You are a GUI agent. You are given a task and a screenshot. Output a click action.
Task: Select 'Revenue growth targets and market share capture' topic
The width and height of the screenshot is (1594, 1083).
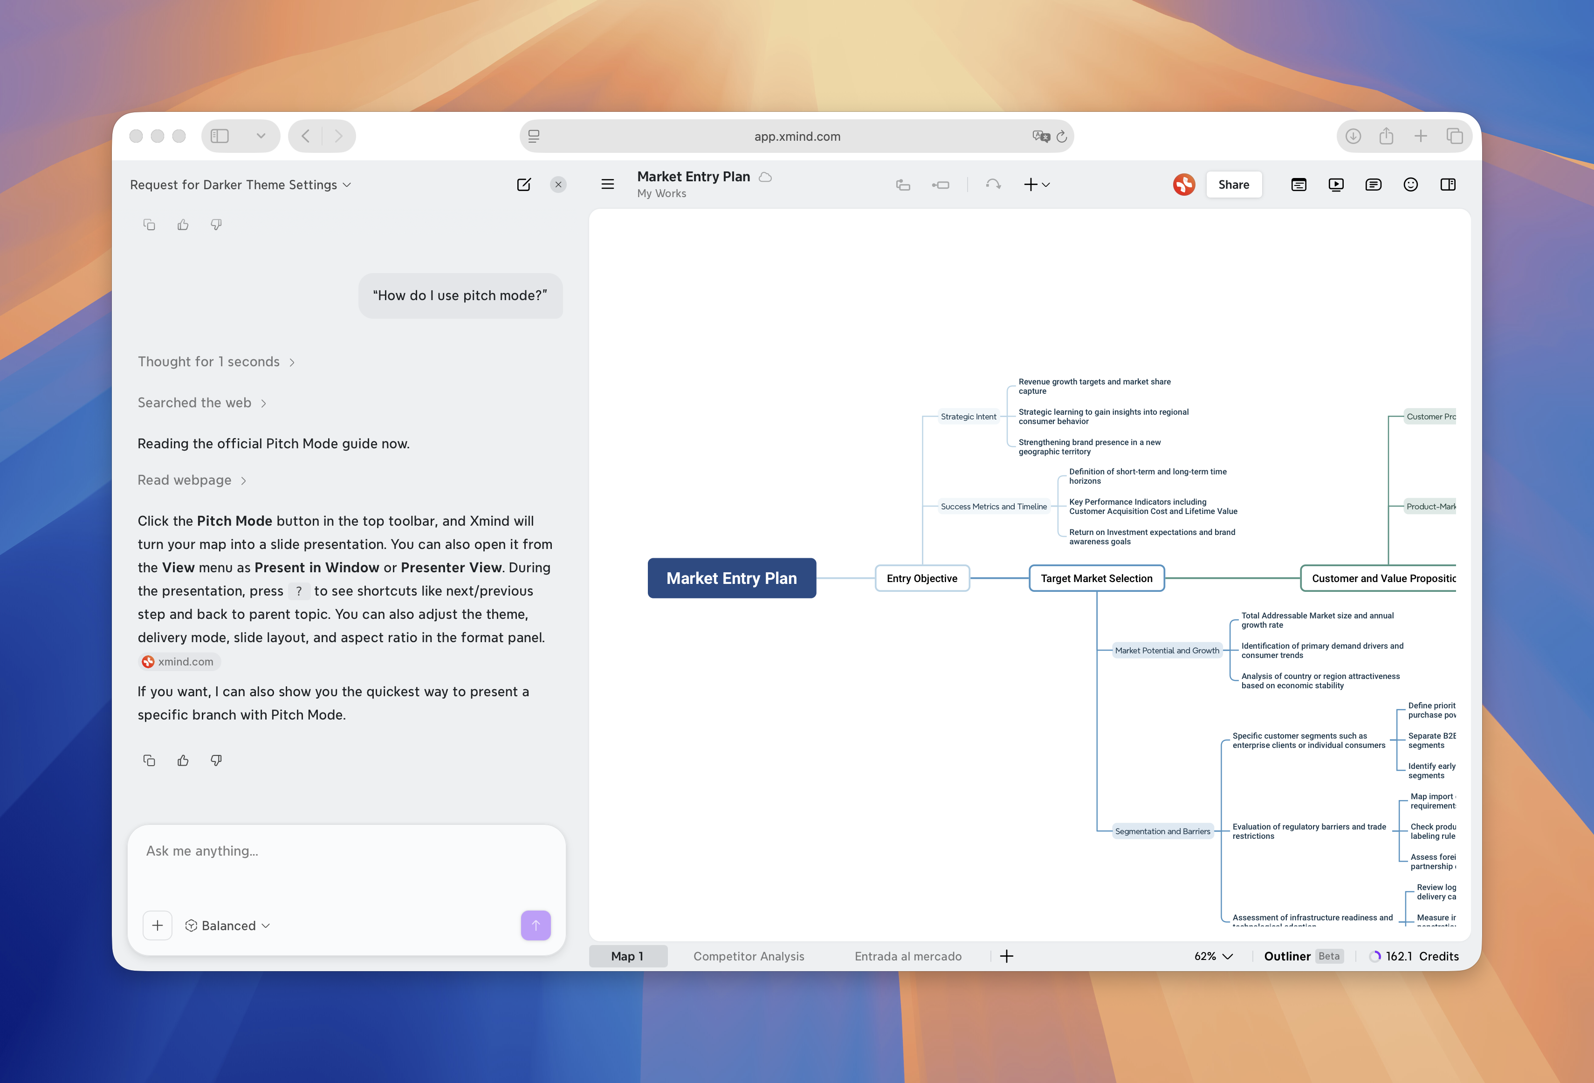1095,386
